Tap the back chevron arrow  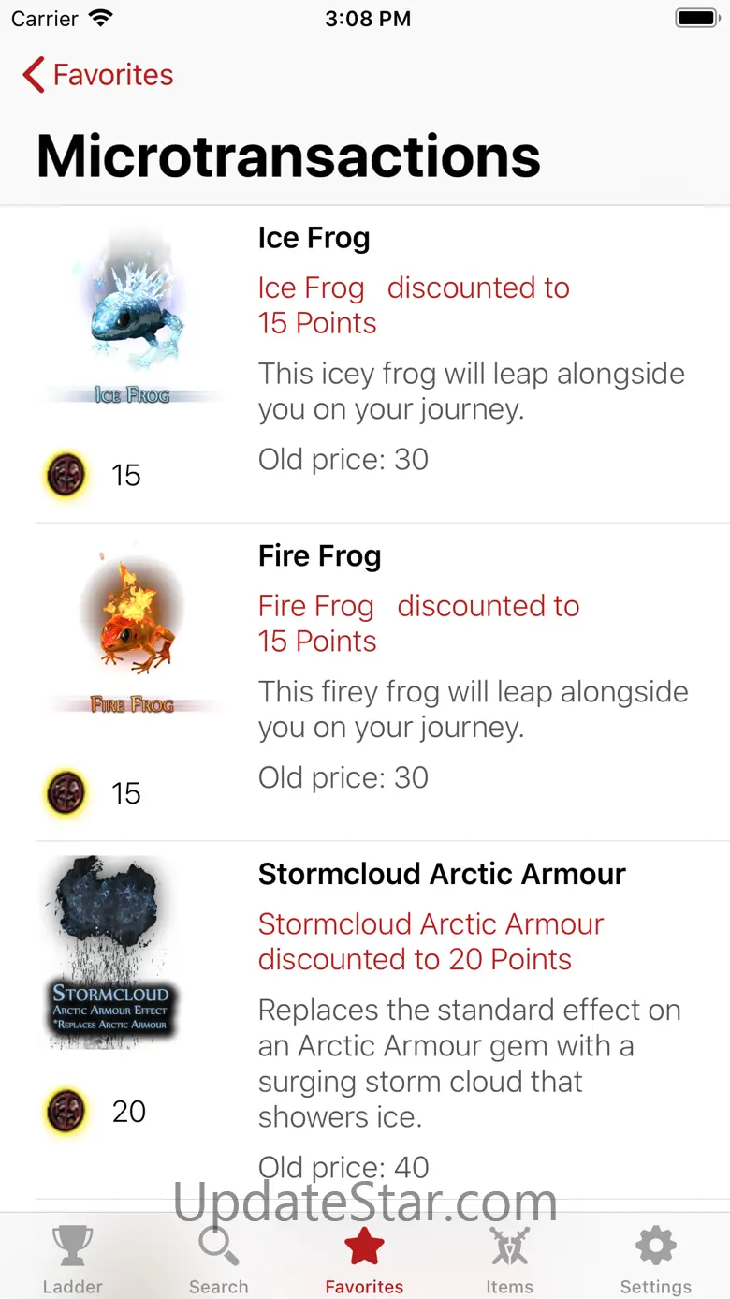34,75
